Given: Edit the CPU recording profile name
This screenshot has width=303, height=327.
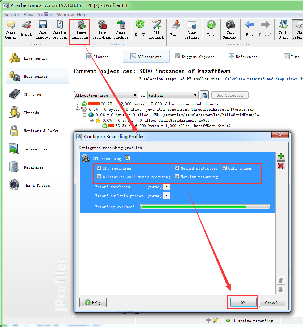Looking at the screenshot, I should pos(128,158).
